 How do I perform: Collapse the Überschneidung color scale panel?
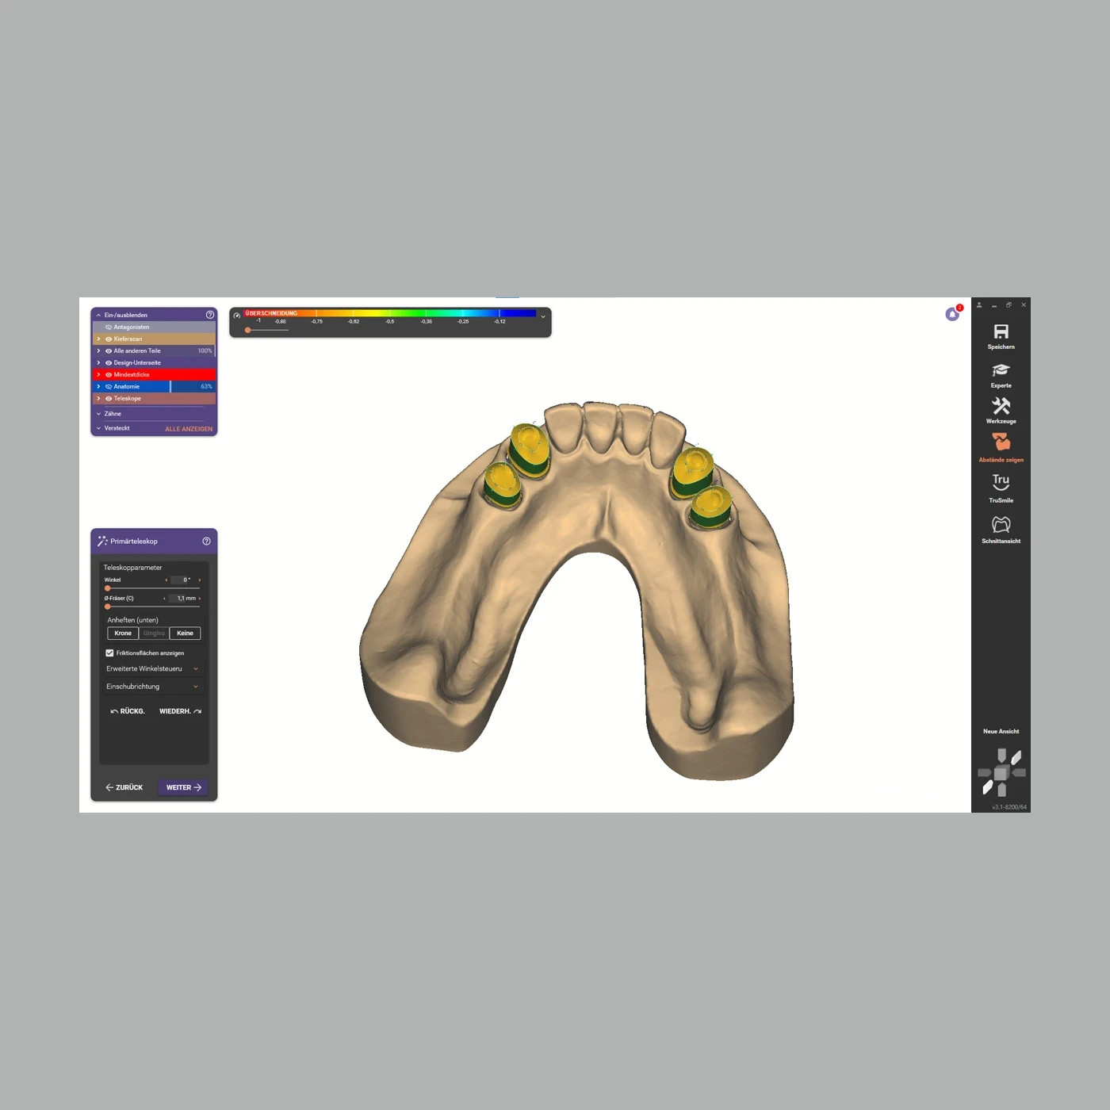click(542, 316)
